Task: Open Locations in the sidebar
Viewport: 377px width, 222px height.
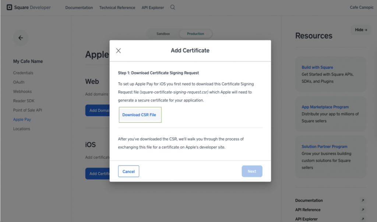Action: click(22, 129)
